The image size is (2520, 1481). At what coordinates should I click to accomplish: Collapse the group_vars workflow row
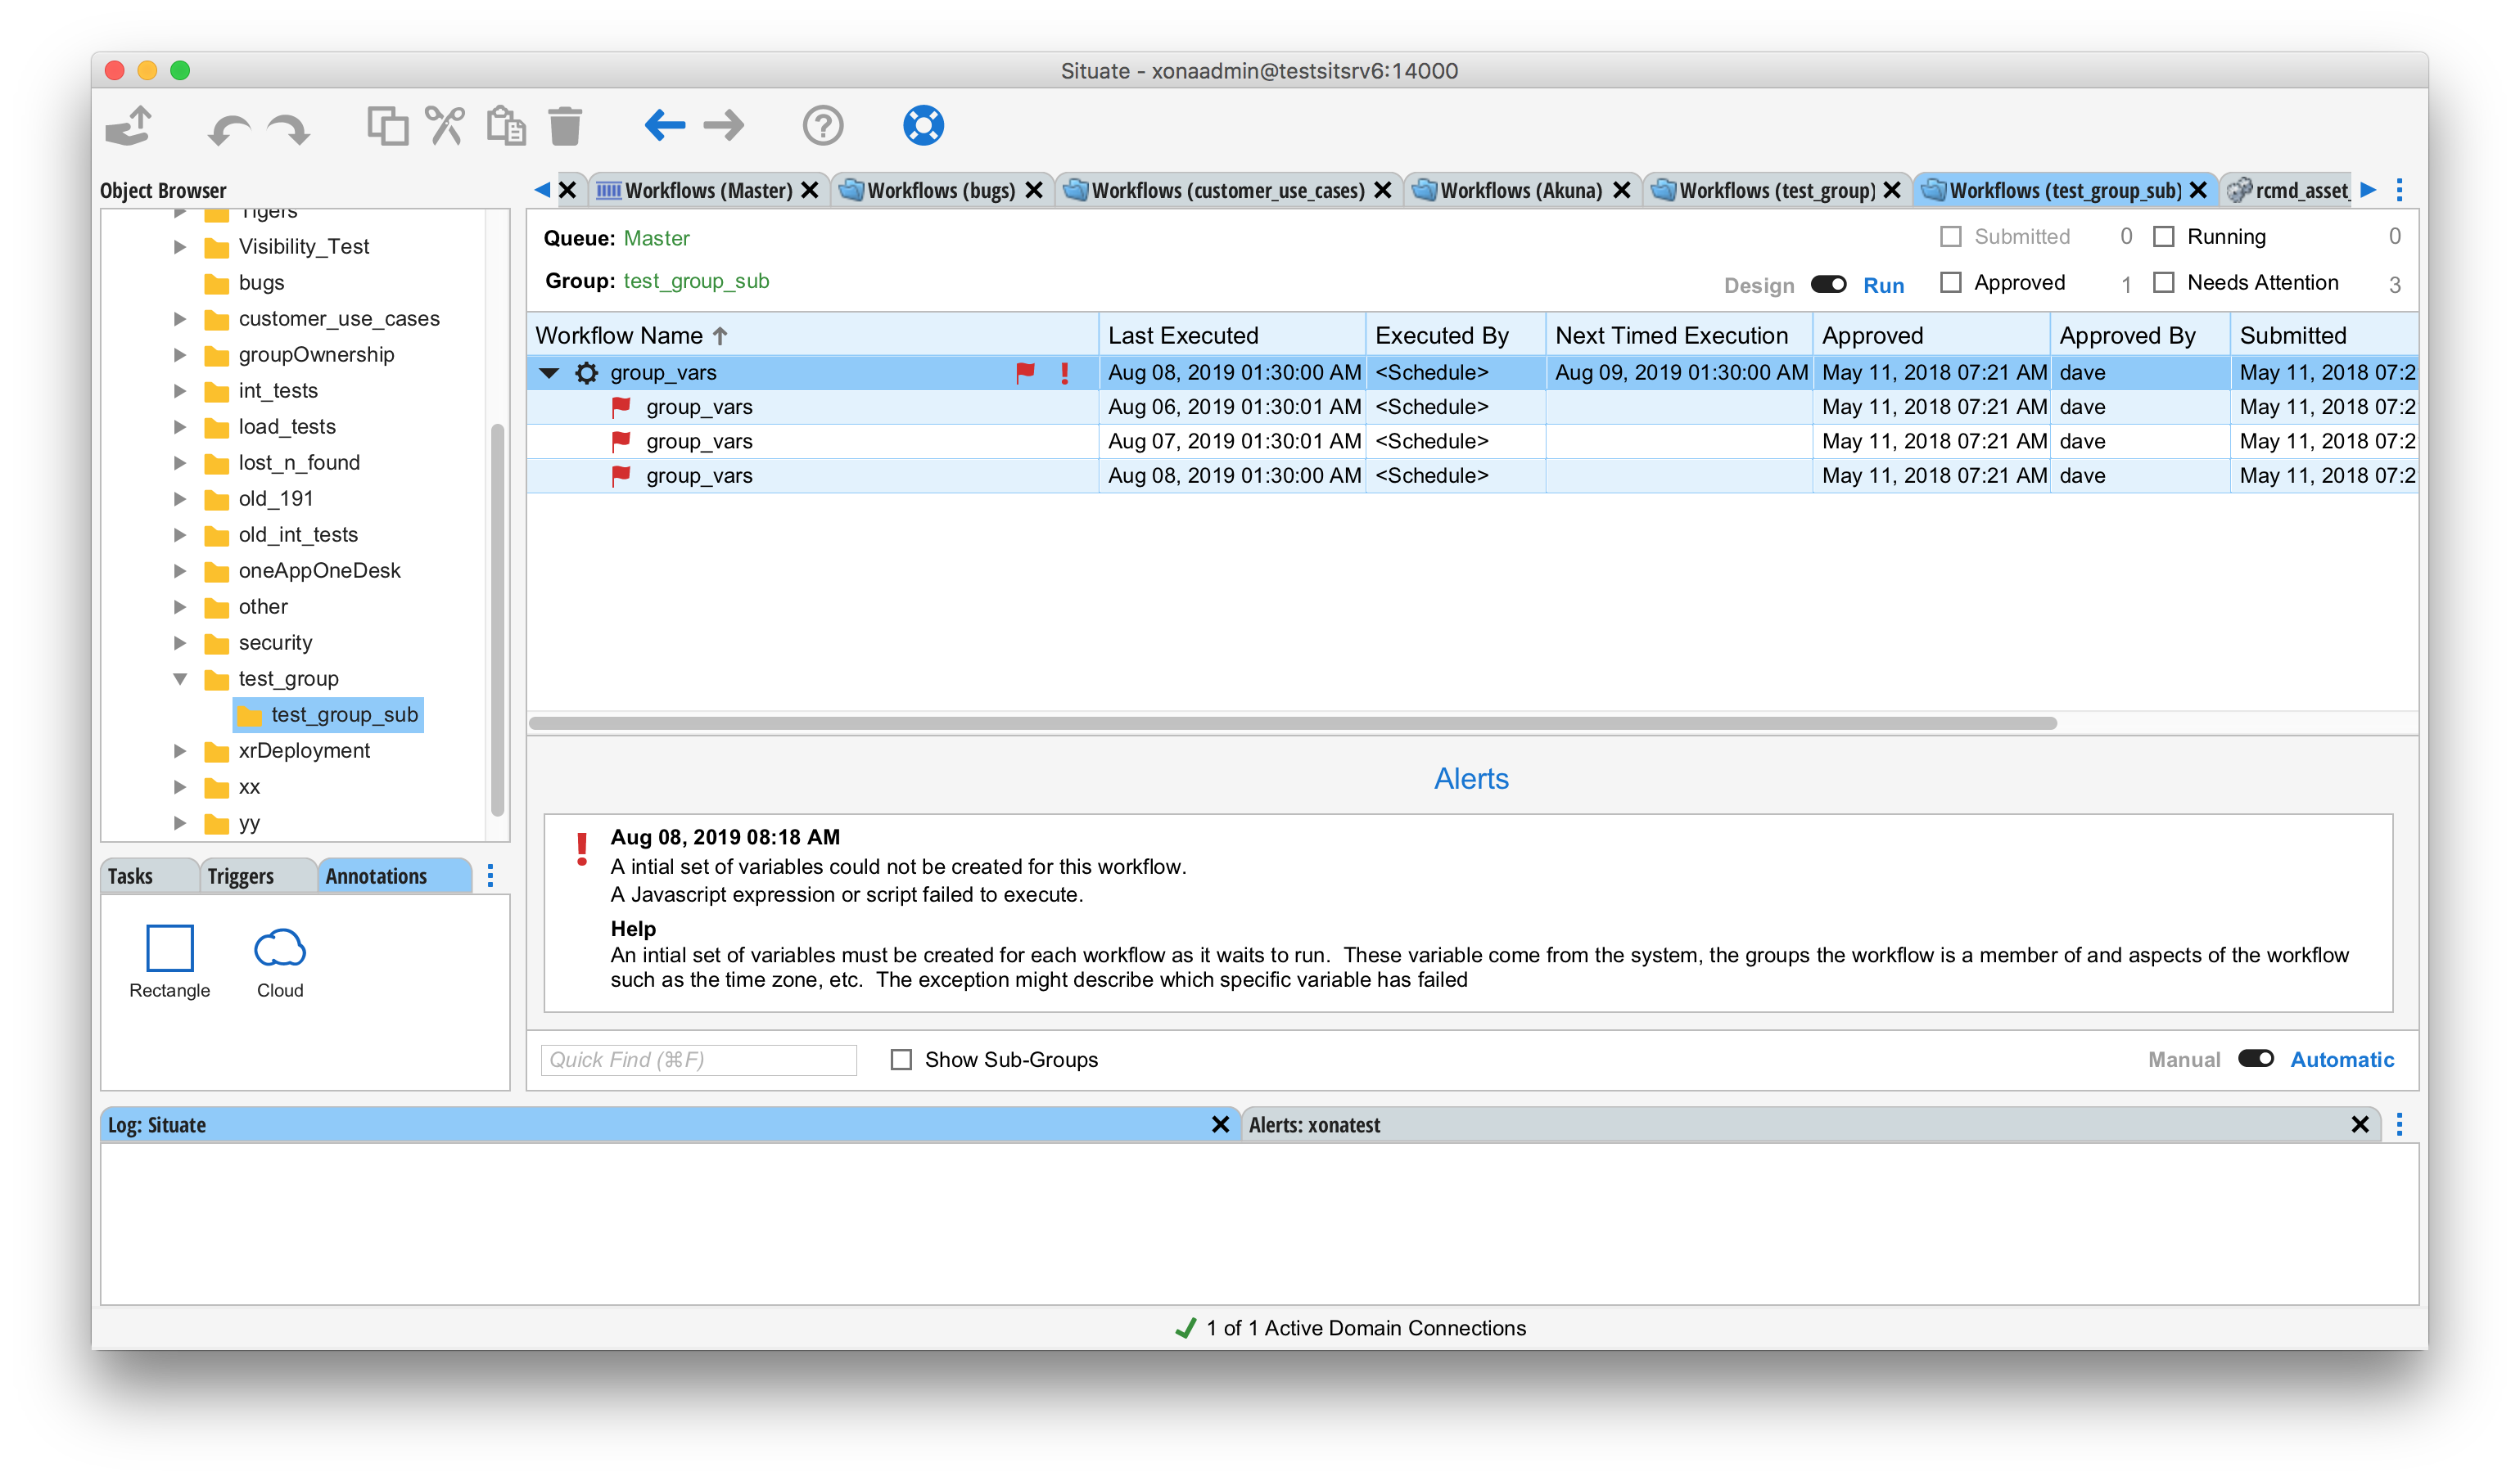(549, 373)
